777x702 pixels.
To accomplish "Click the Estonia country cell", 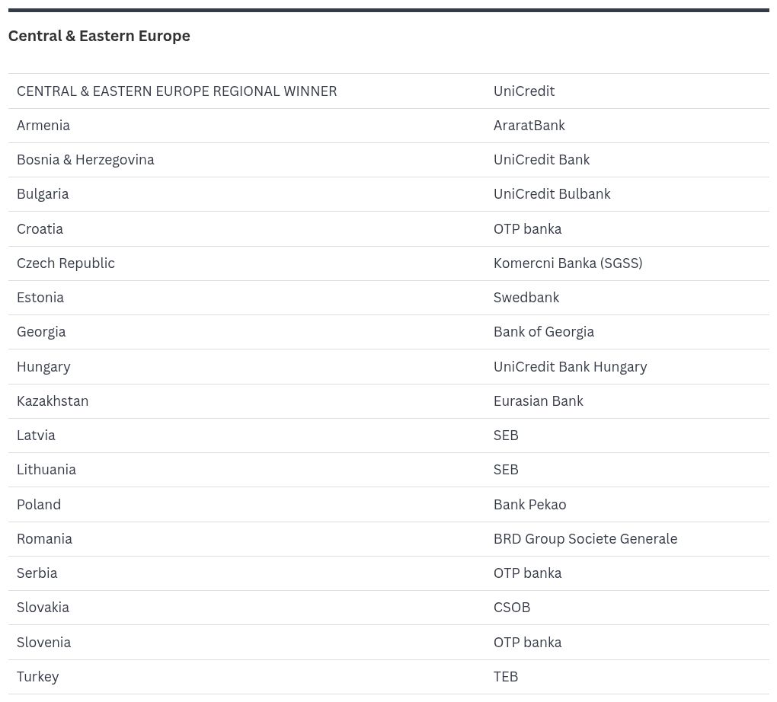I will [x=40, y=297].
